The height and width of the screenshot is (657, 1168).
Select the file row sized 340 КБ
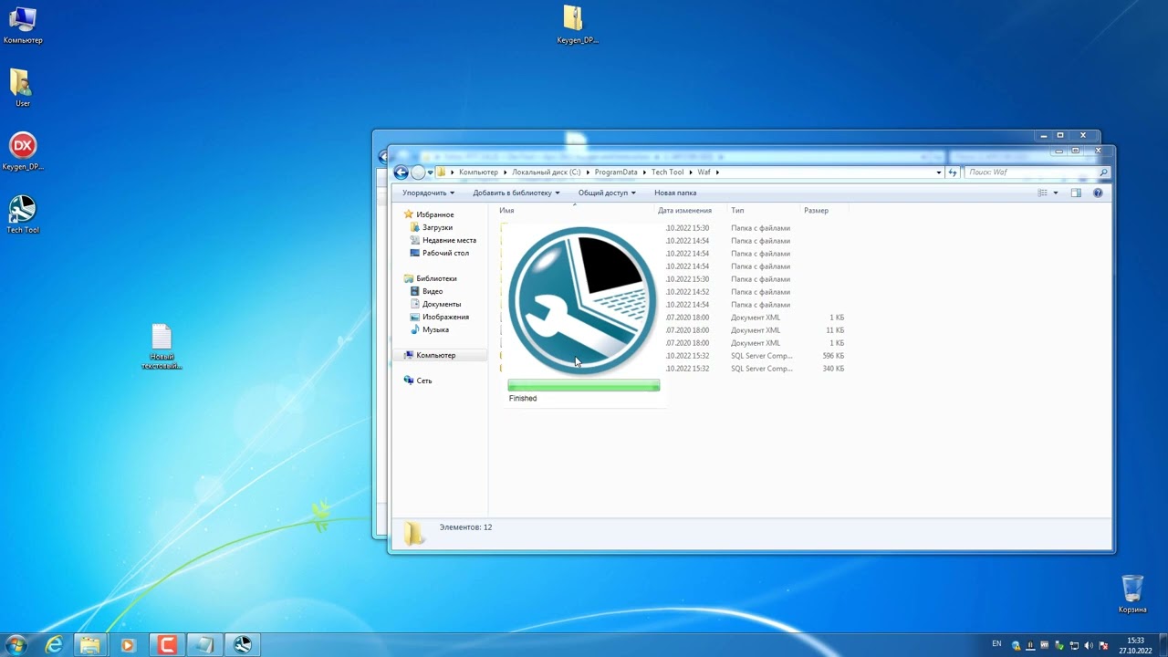pyautogui.click(x=673, y=369)
